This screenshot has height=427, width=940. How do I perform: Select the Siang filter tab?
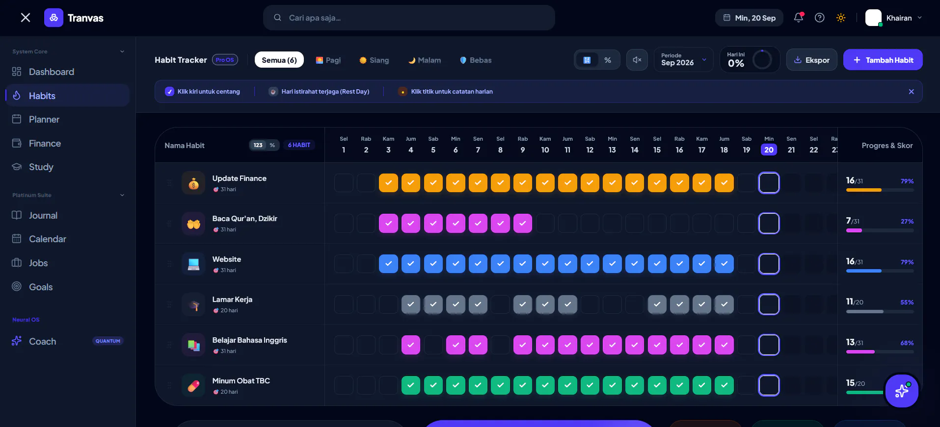[x=374, y=60]
